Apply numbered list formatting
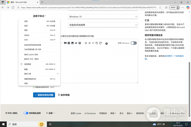Image resolution: width=191 pixels, height=127 pixels. coord(86,43)
